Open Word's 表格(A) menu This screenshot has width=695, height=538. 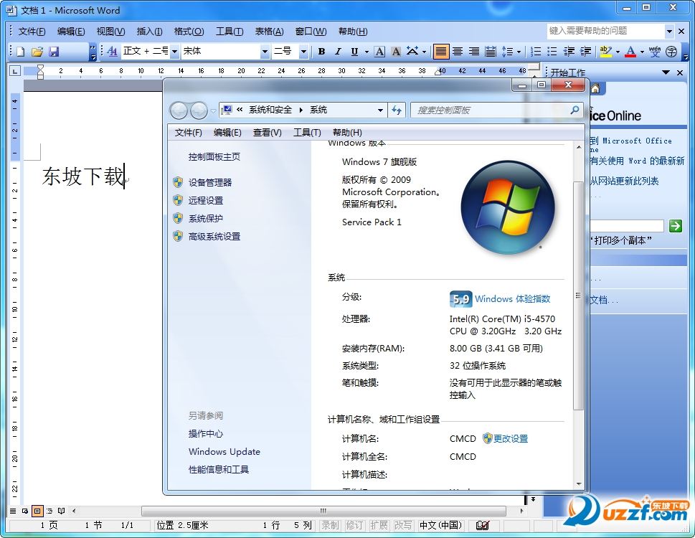(x=269, y=32)
